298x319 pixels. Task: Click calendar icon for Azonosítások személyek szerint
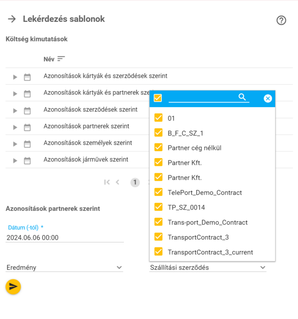pyautogui.click(x=27, y=144)
